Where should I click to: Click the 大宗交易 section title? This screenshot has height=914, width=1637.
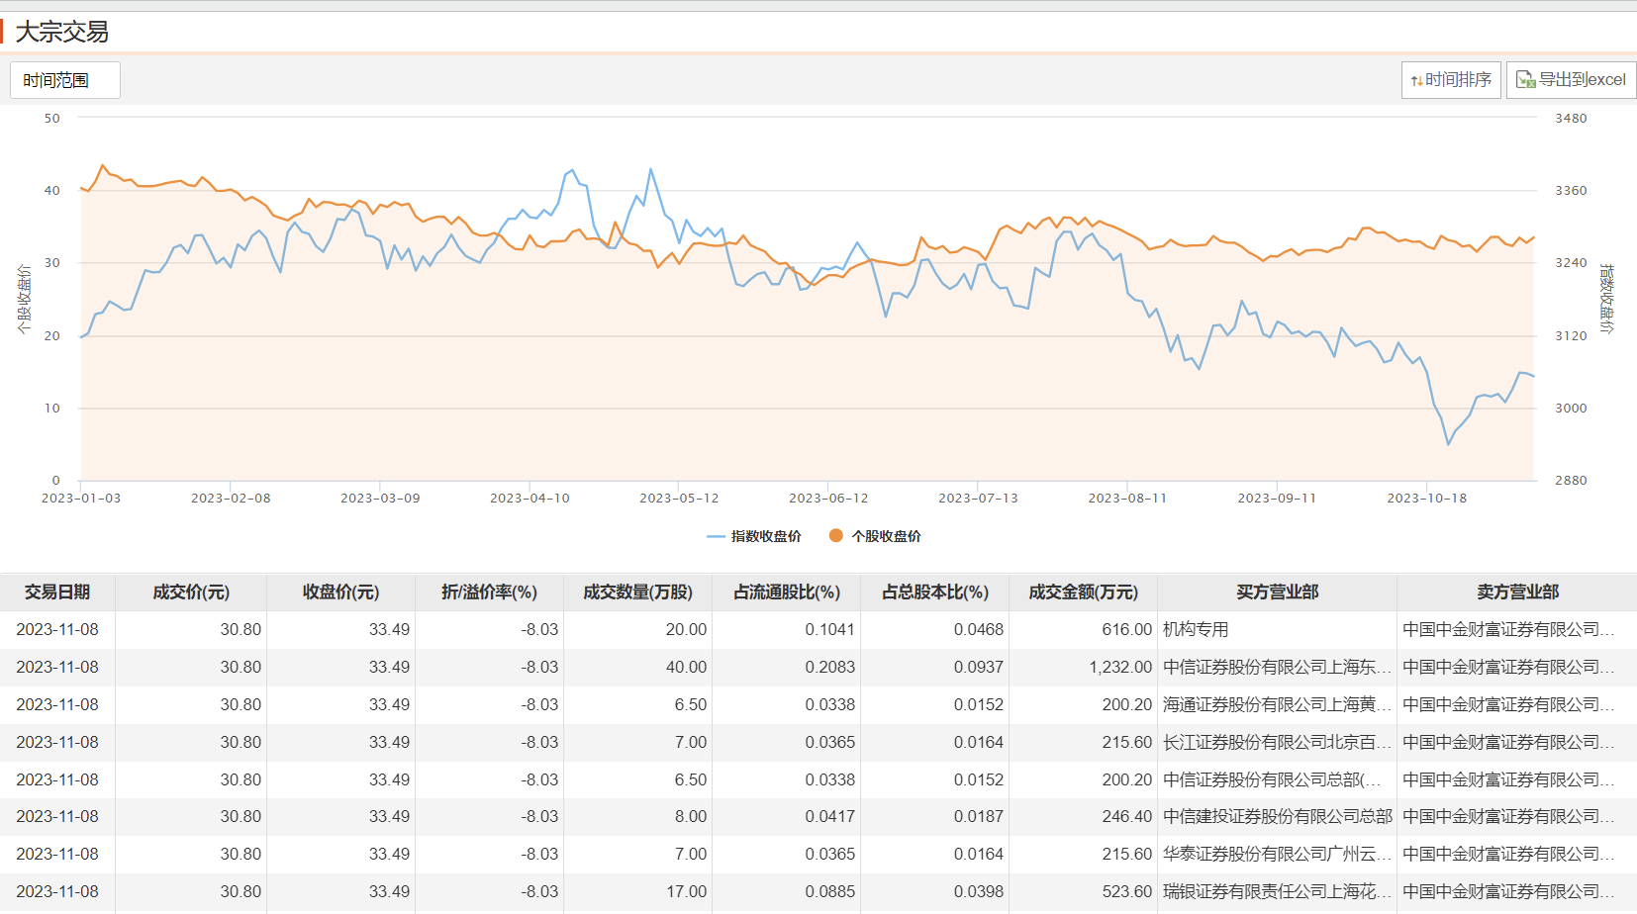coord(61,32)
